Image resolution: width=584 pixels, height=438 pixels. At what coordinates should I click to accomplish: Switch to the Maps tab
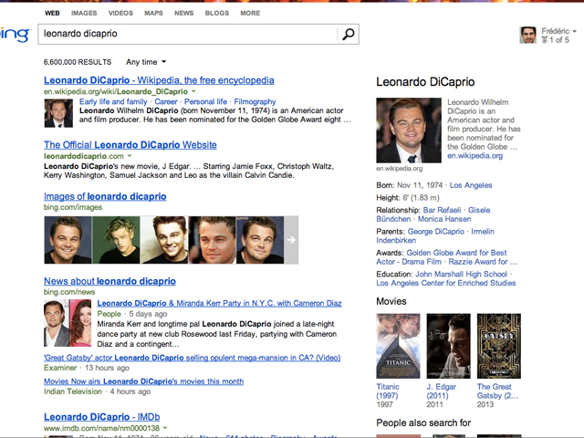[x=153, y=13]
